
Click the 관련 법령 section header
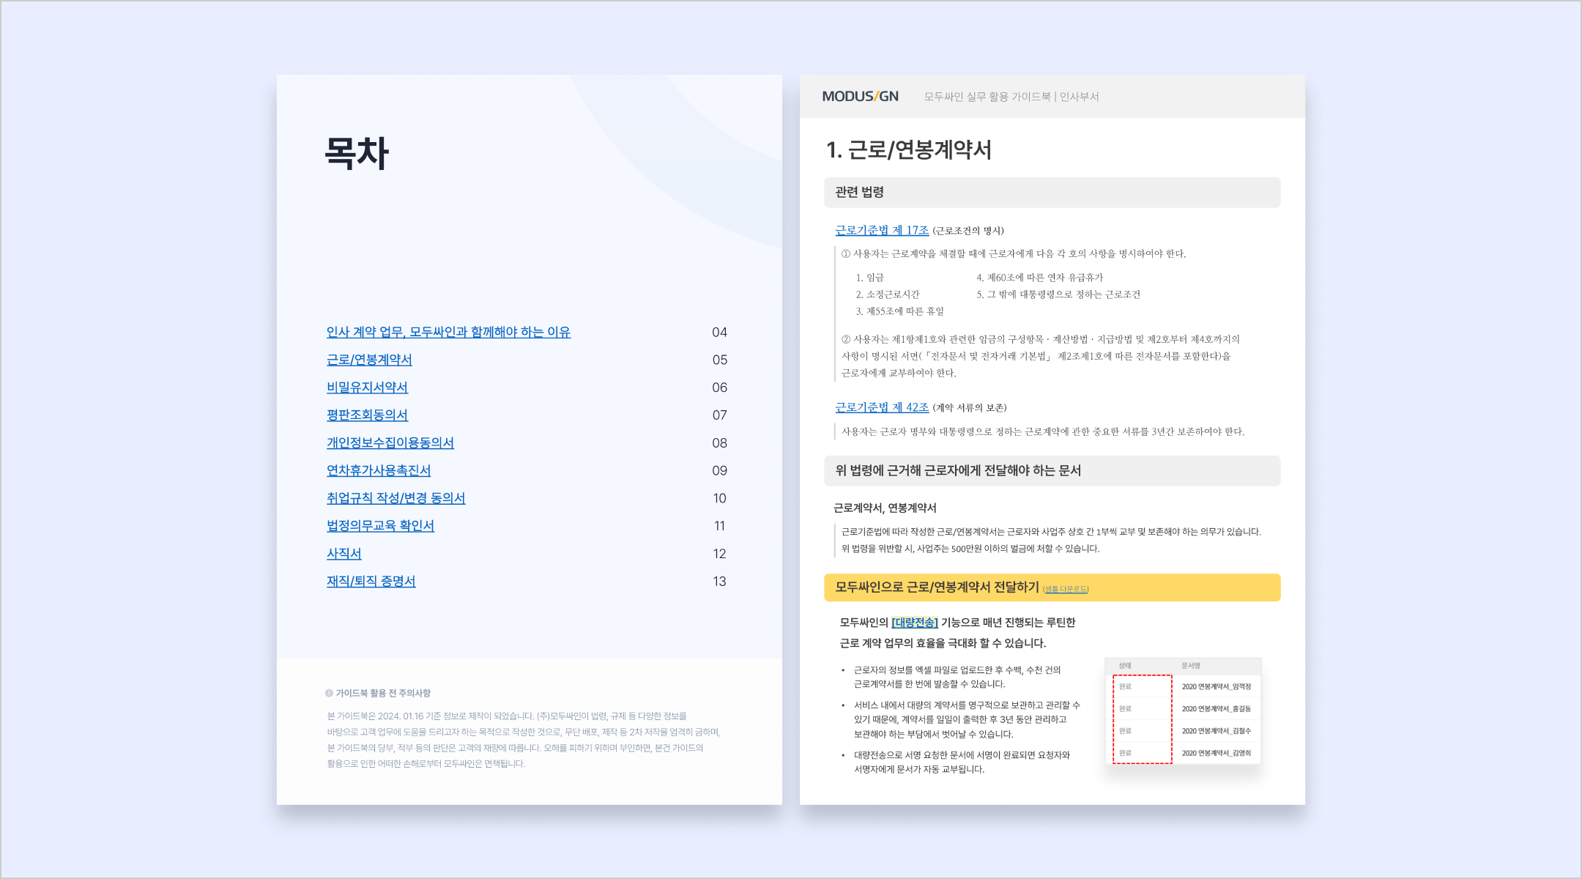click(1052, 192)
